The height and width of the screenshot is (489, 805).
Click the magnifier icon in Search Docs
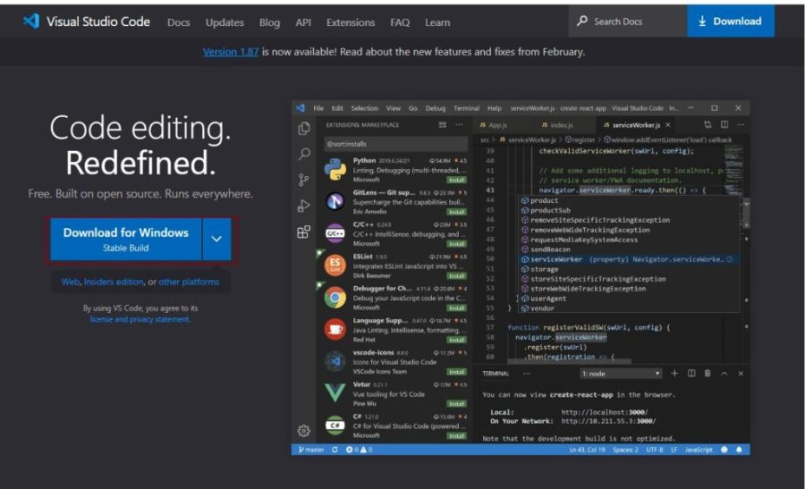pos(581,21)
